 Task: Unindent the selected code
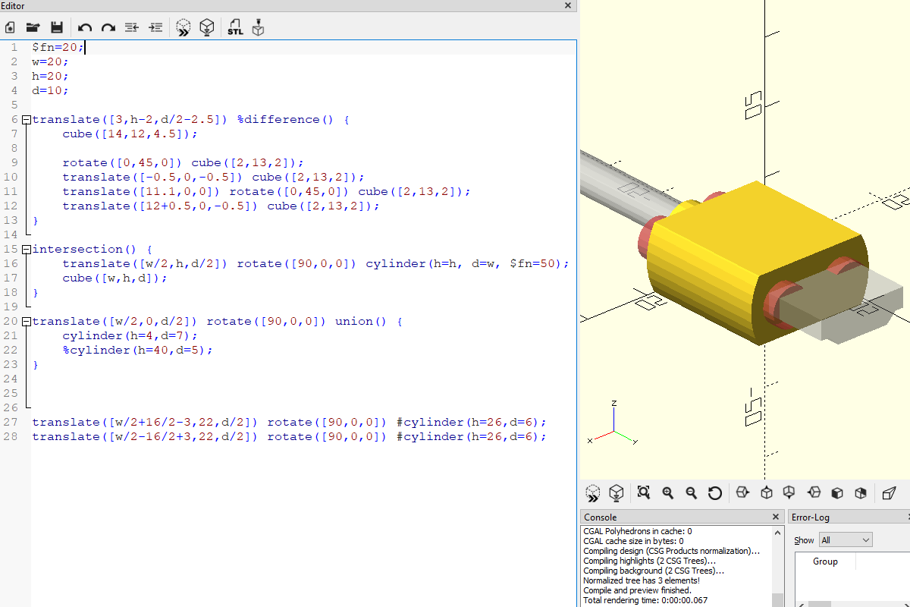tap(132, 27)
